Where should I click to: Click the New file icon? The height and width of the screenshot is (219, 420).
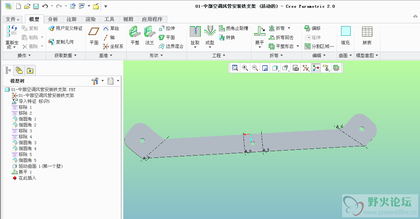(x=18, y=6)
